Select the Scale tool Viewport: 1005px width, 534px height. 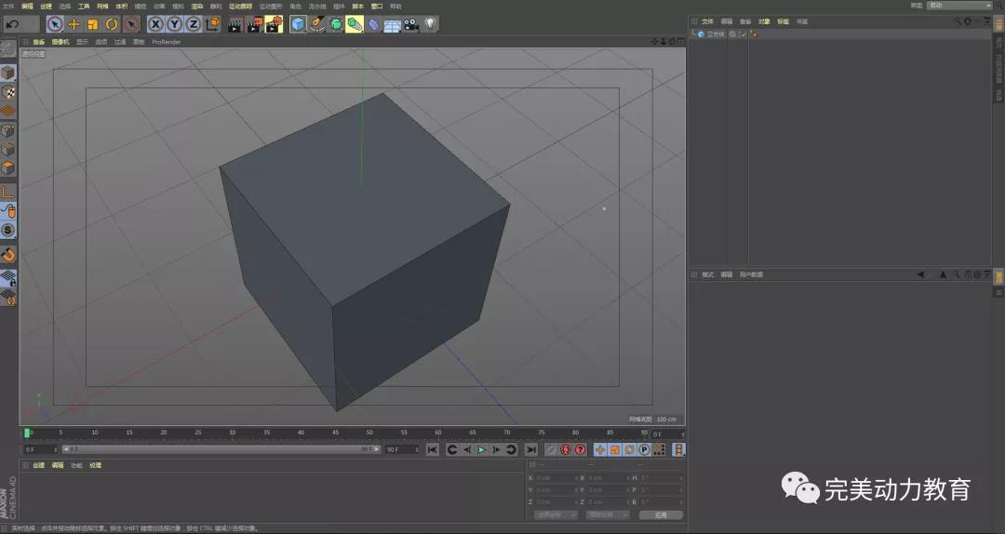pos(93,24)
